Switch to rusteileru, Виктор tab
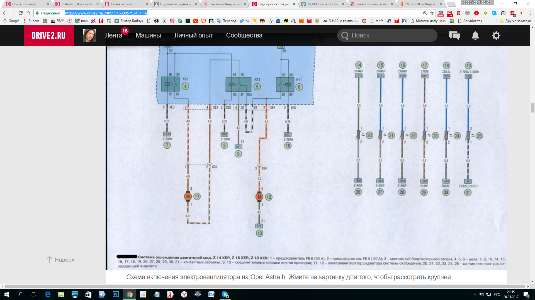 coord(77,4)
